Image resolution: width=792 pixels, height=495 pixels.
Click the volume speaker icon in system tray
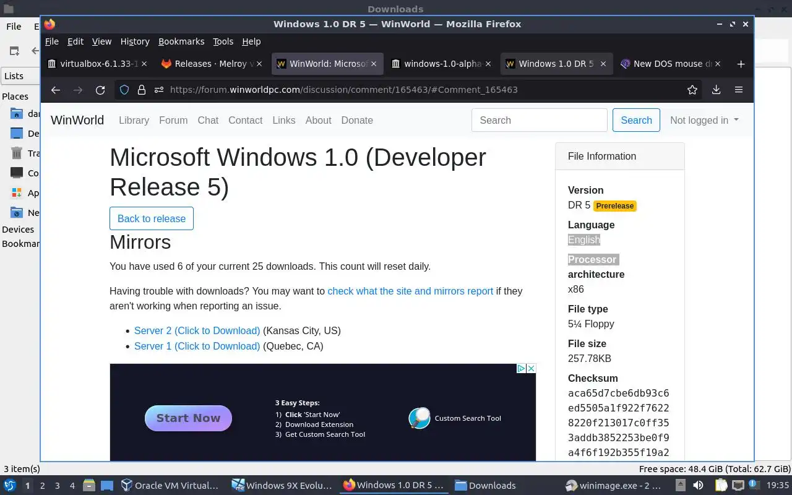coord(699,485)
